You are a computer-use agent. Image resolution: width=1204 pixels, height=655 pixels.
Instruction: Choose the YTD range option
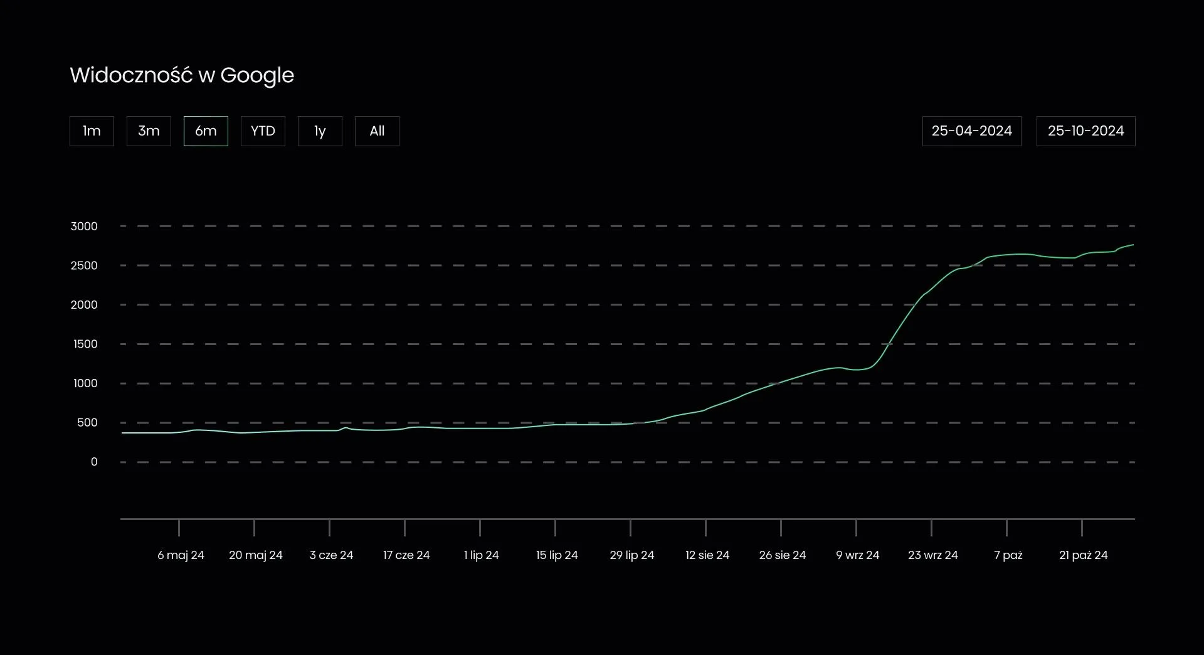click(263, 131)
